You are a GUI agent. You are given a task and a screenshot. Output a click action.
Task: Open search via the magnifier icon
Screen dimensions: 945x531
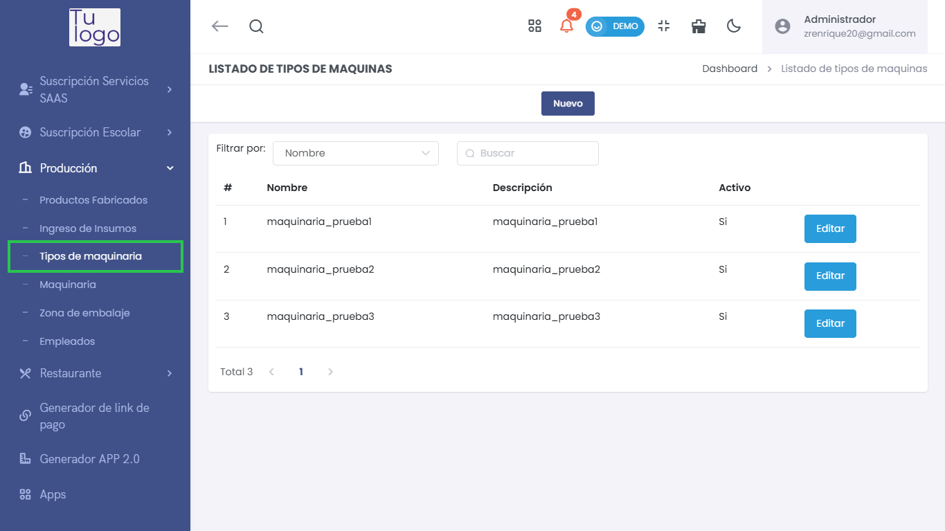coord(256,26)
